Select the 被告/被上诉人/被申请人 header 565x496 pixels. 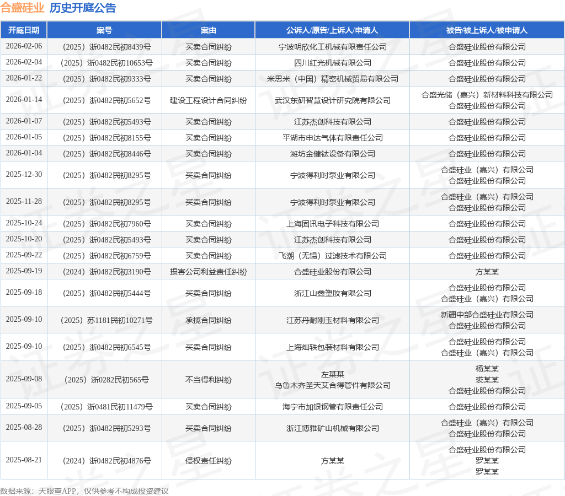tap(487, 30)
